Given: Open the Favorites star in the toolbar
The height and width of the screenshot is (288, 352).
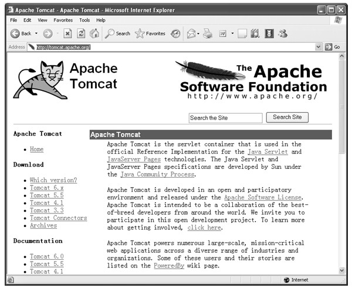Looking at the screenshot, I should [150, 33].
